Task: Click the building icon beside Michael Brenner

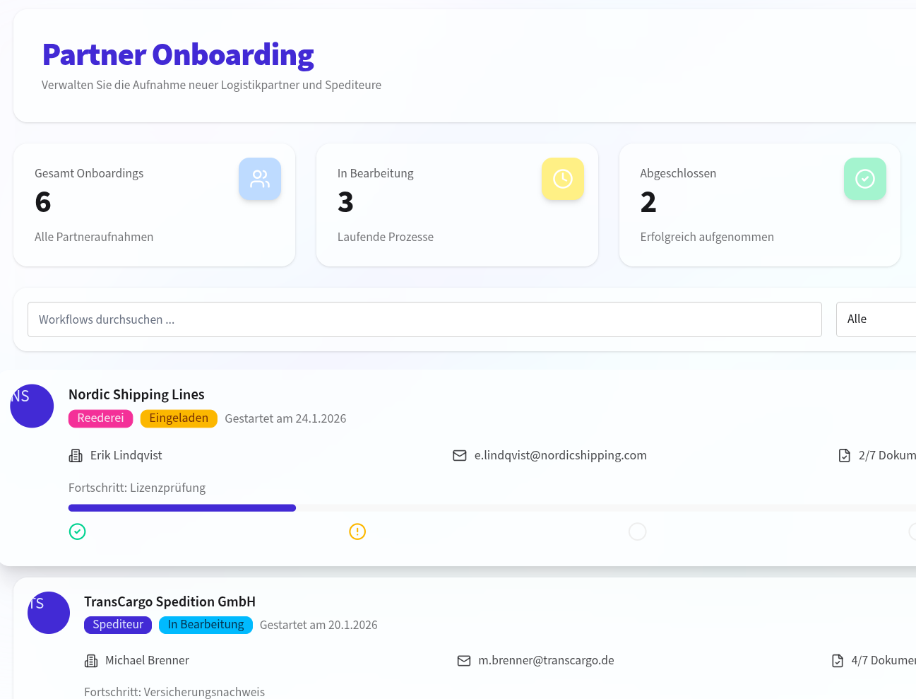Action: 91,660
